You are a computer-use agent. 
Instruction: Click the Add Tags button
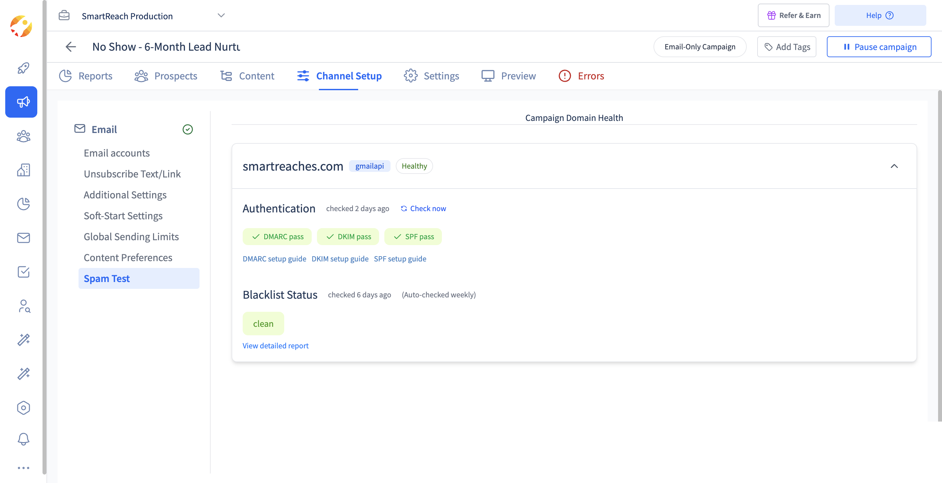pyautogui.click(x=787, y=47)
